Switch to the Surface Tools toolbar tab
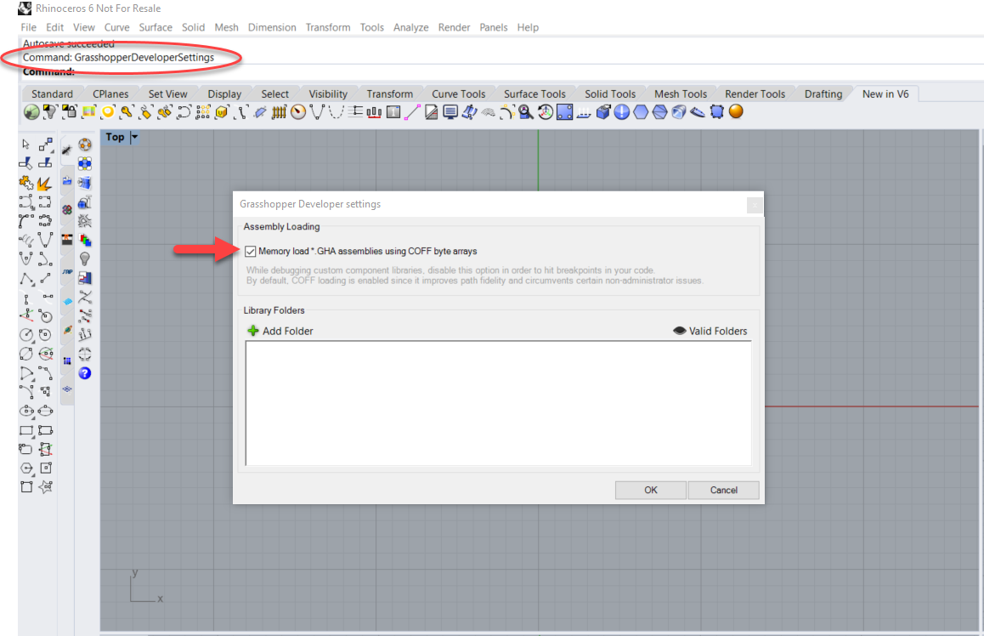The width and height of the screenshot is (984, 636). [534, 94]
